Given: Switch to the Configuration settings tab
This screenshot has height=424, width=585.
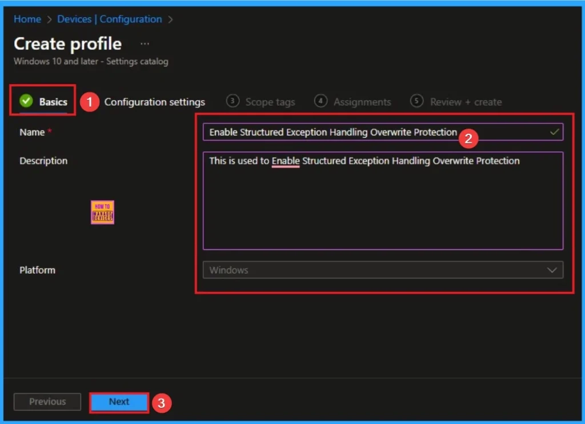Looking at the screenshot, I should tap(154, 102).
